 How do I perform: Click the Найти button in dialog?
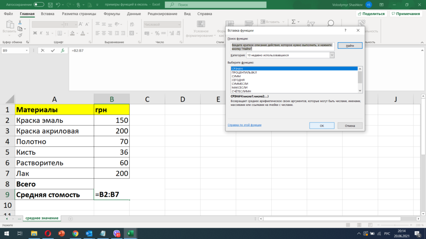[x=350, y=46]
